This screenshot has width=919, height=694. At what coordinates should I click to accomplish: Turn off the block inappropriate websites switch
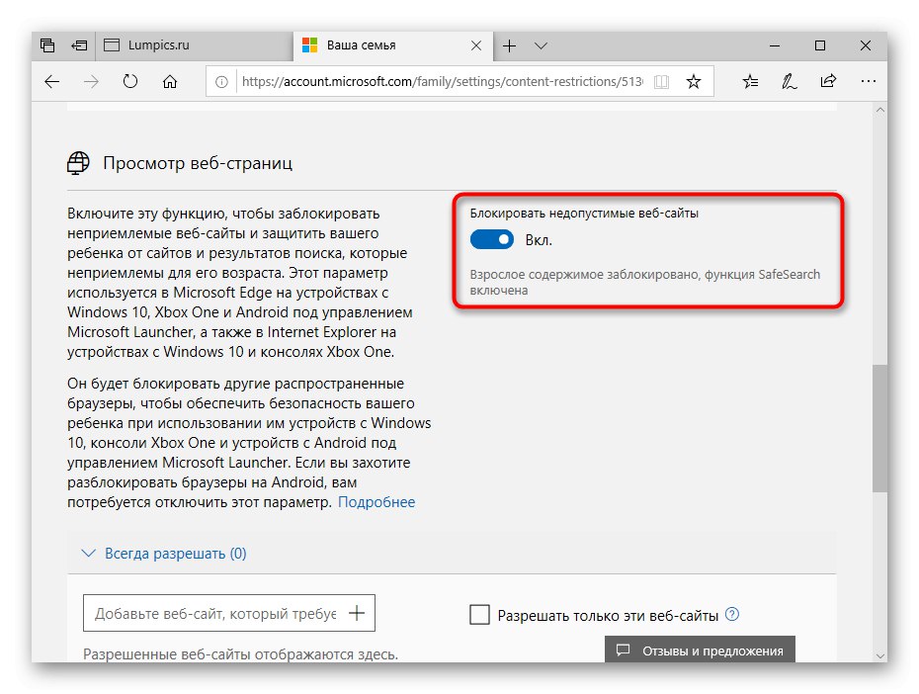(x=493, y=239)
